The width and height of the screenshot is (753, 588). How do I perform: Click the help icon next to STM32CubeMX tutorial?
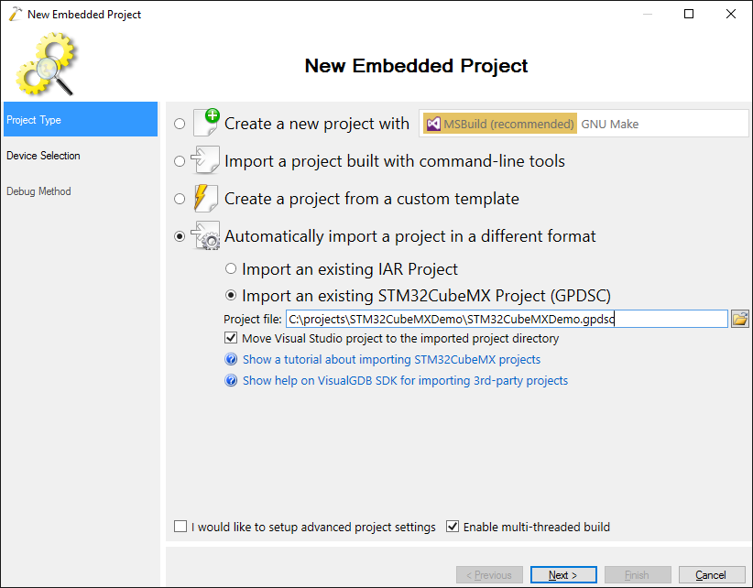231,359
